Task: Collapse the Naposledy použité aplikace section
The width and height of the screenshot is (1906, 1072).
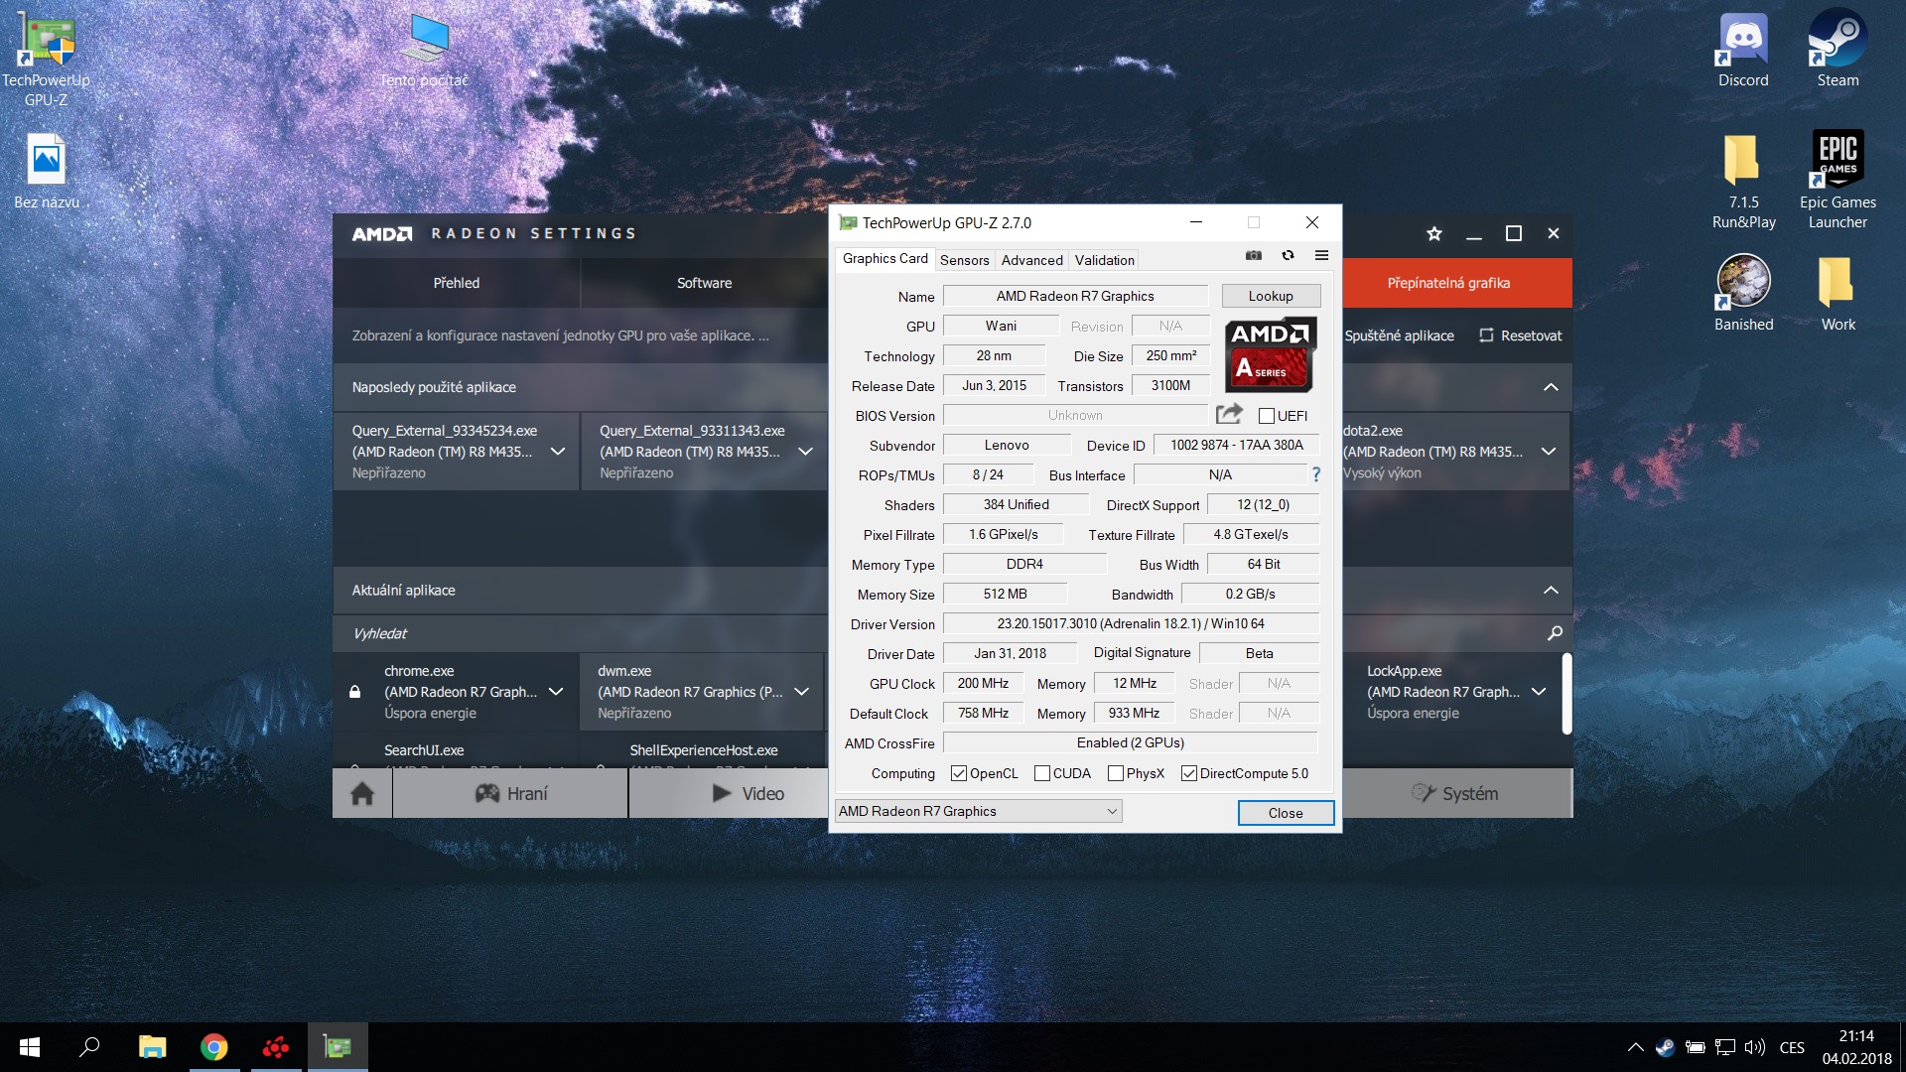Action: pyautogui.click(x=1551, y=387)
